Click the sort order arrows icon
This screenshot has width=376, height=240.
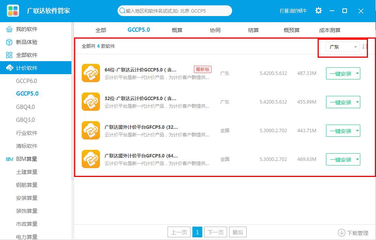point(364,47)
